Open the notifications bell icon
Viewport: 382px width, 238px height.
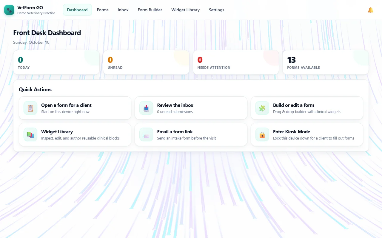coord(371,10)
